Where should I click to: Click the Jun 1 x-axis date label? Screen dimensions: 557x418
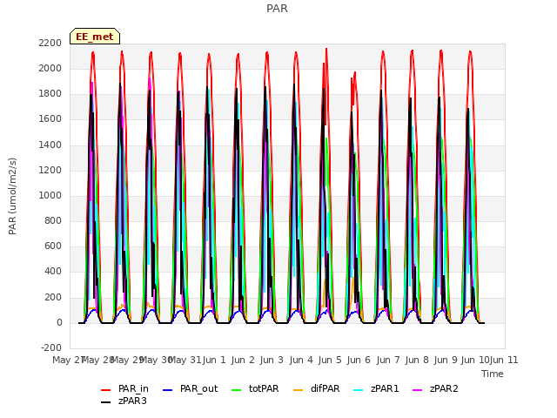point(214,360)
